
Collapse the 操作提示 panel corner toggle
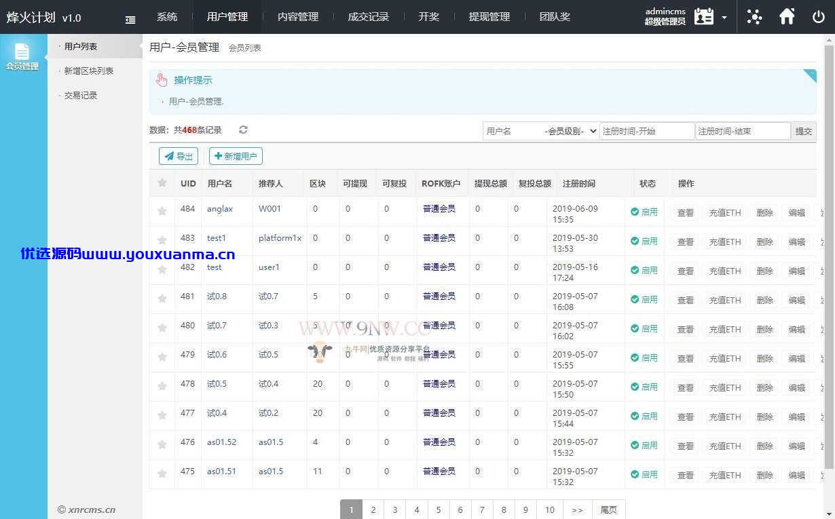tap(810, 75)
